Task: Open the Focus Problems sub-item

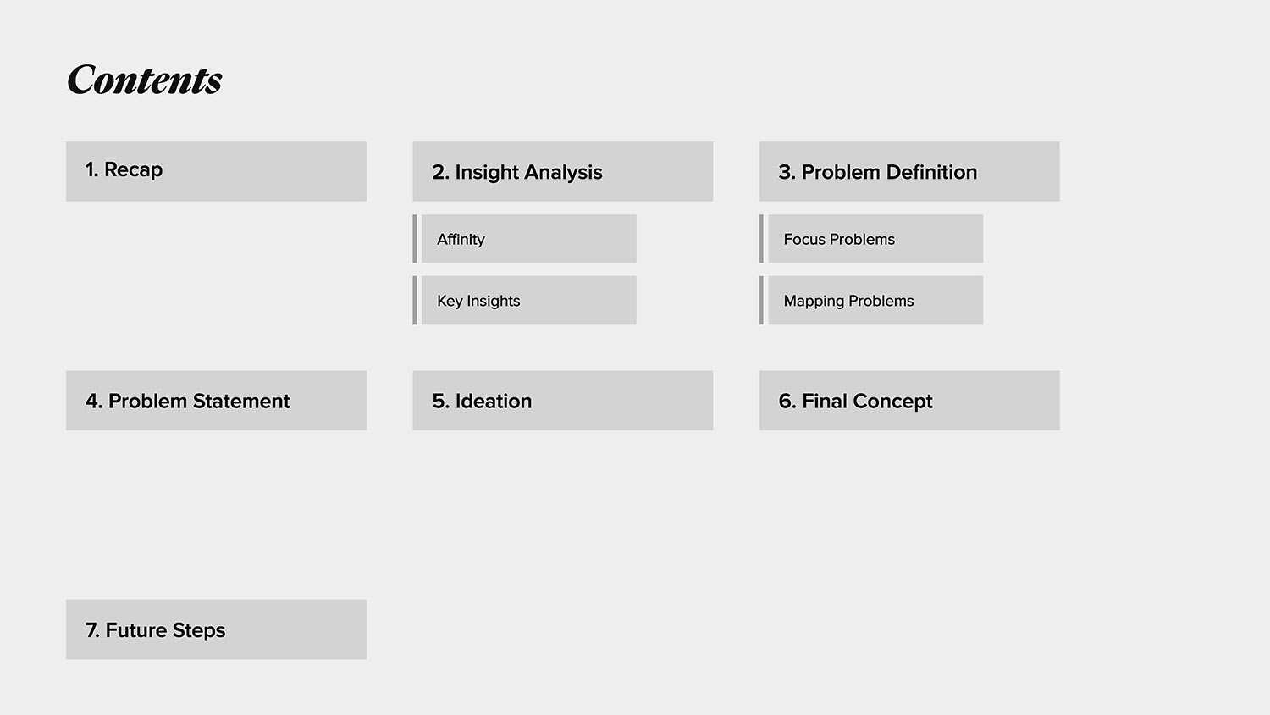Action: tap(875, 239)
